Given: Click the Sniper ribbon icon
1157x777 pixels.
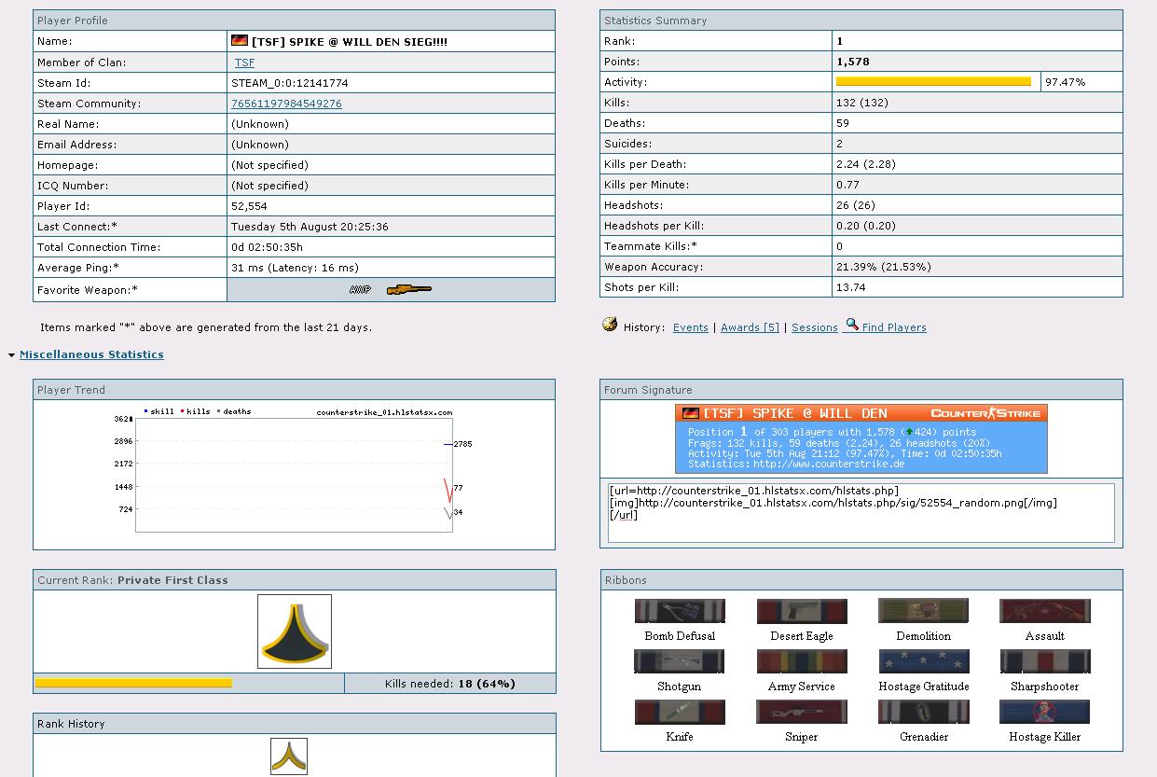Looking at the screenshot, I should click(802, 712).
